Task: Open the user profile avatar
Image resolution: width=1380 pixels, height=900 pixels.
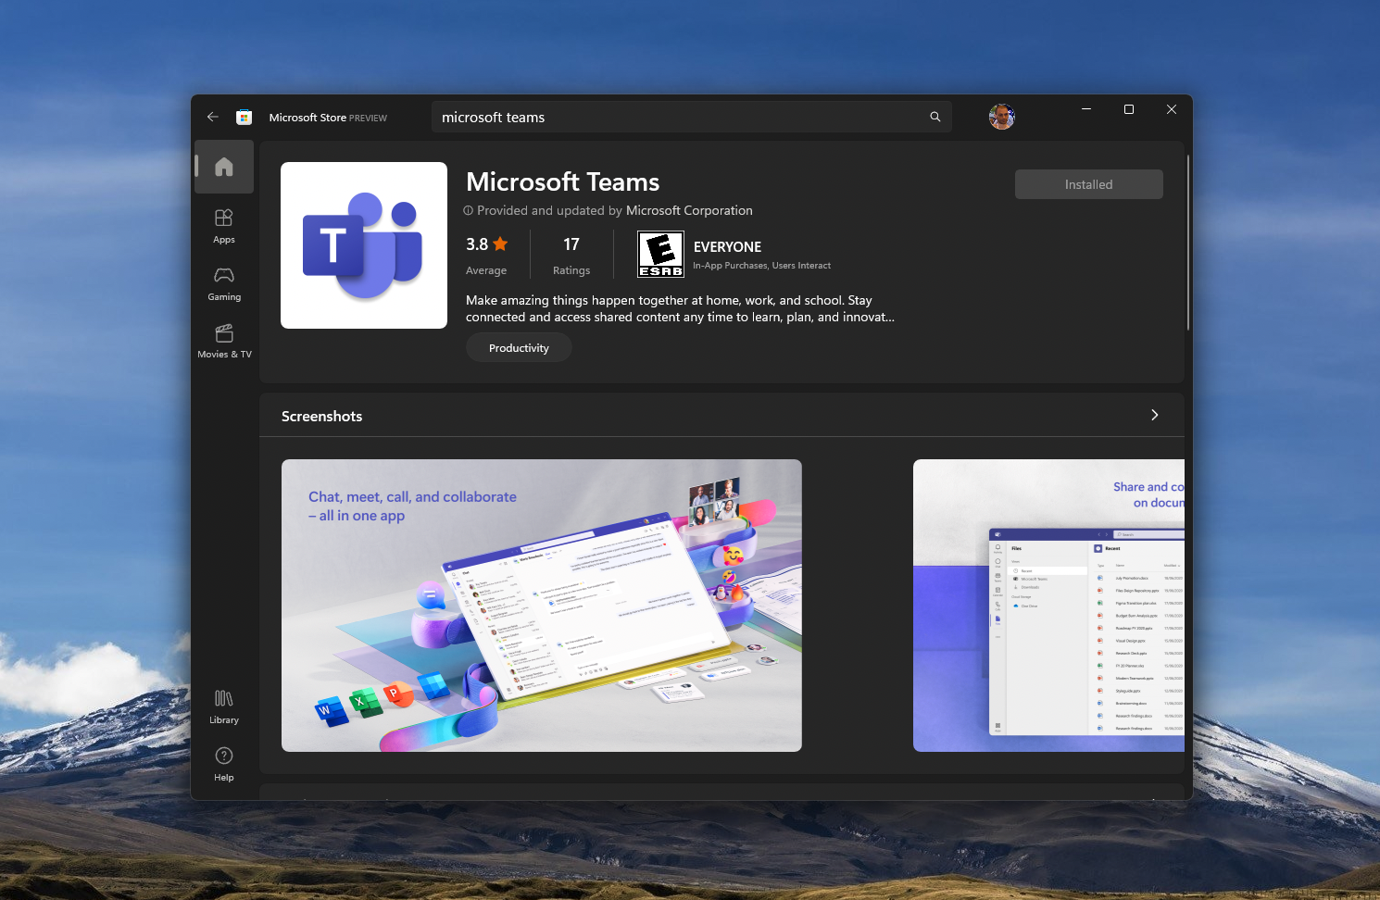Action: pos(1001,117)
